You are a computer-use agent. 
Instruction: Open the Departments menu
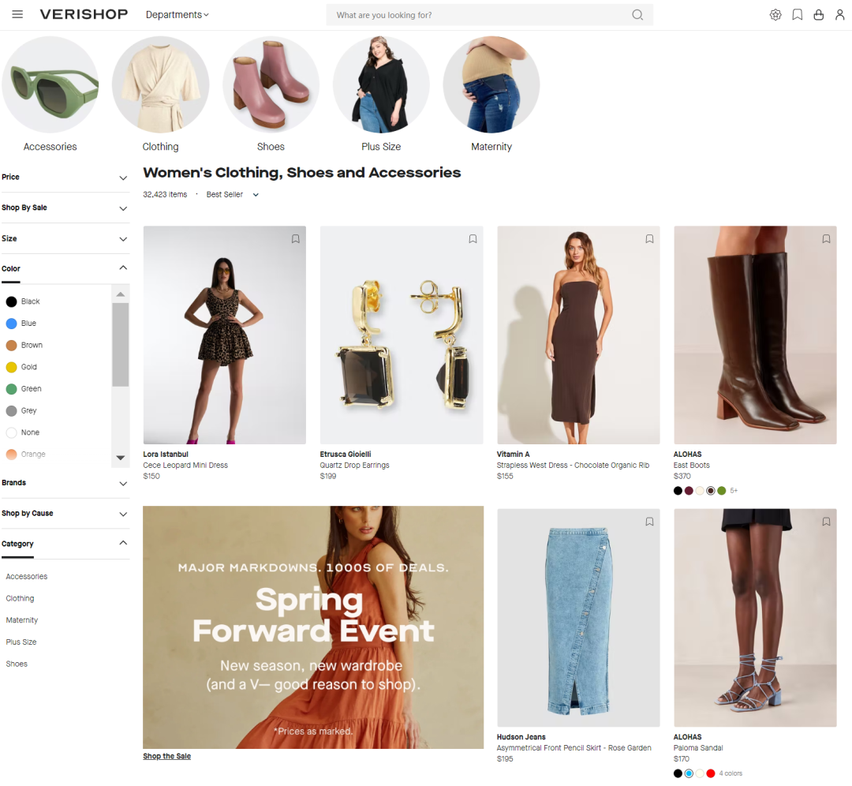(x=177, y=15)
